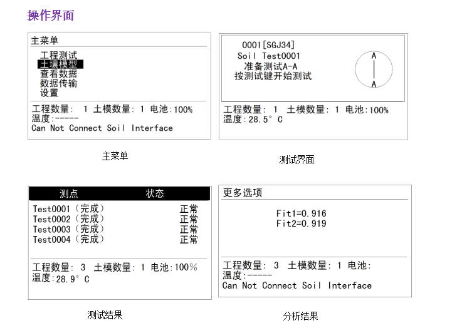Viewport: 467px width, 328px height.
Task: Select Test0003（完成） result row
Action: tap(69, 229)
